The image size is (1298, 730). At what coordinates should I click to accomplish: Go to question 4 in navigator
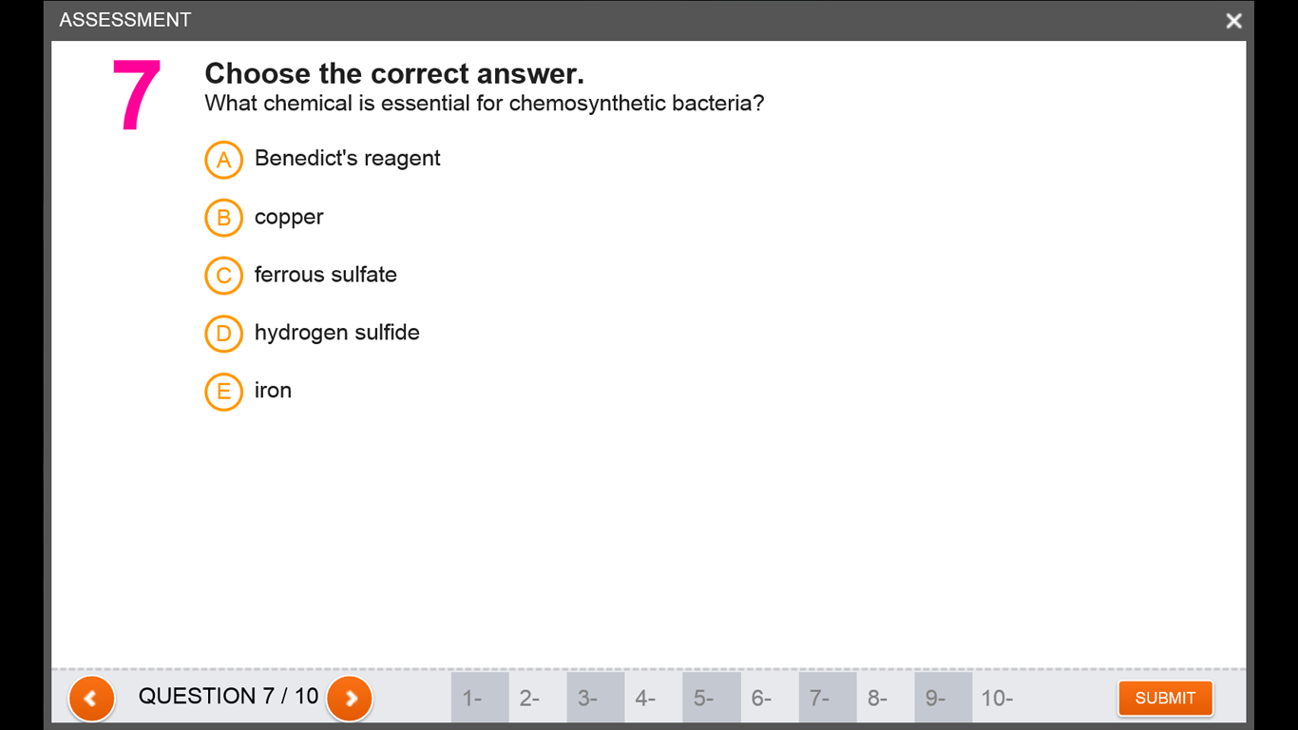[x=653, y=698]
